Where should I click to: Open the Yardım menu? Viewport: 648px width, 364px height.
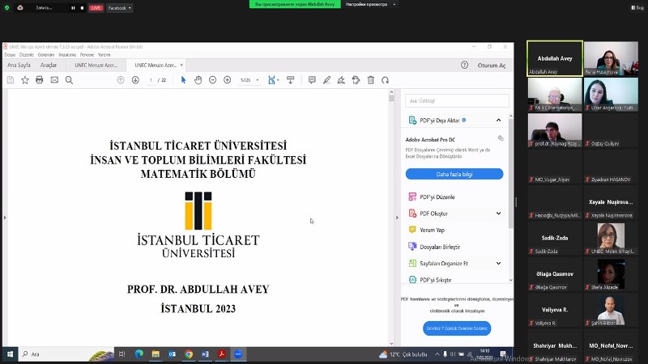click(104, 54)
